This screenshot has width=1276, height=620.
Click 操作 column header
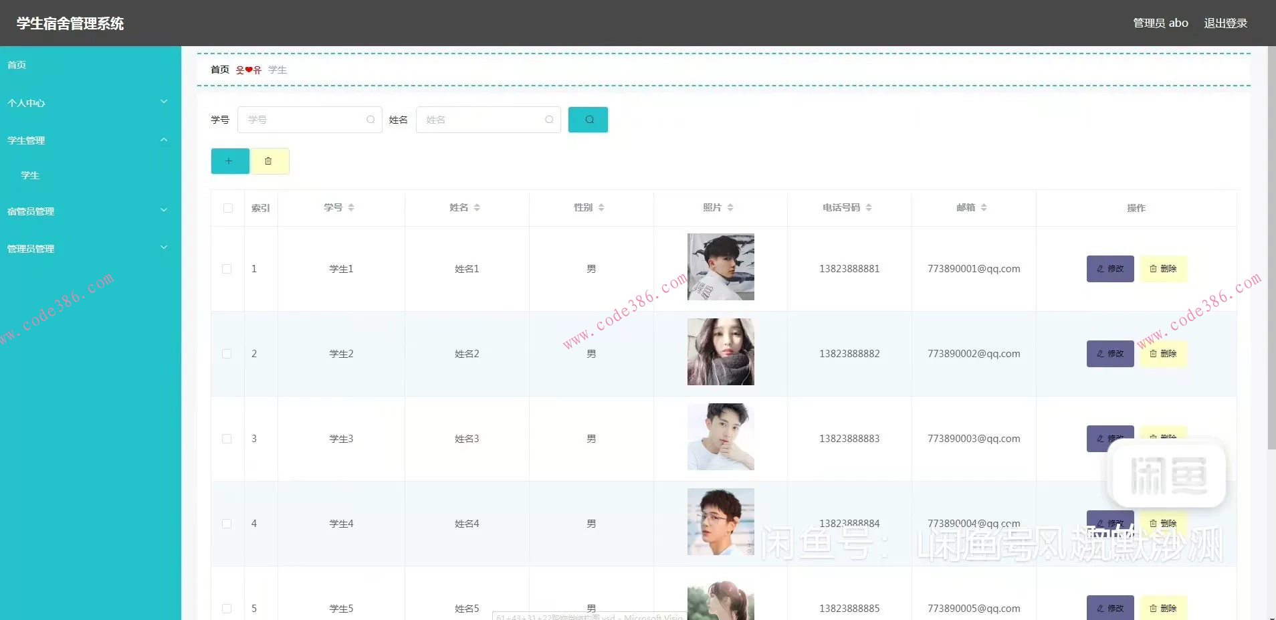[x=1136, y=208]
